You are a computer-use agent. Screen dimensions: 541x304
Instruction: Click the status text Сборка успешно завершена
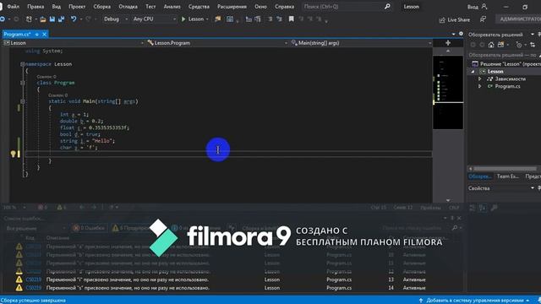point(33,301)
